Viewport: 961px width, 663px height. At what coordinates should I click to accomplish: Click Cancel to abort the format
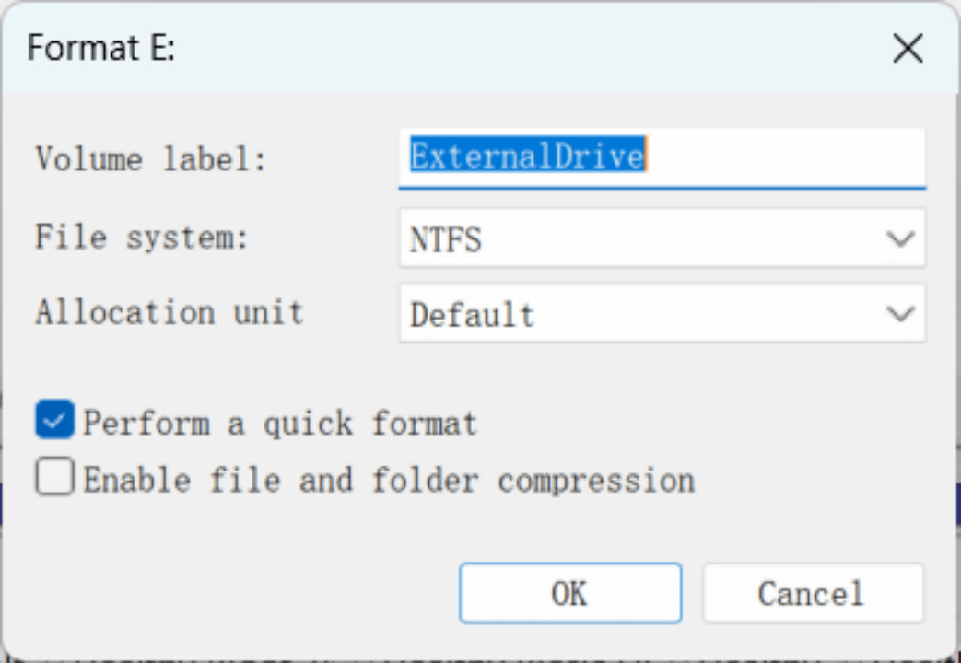(812, 593)
